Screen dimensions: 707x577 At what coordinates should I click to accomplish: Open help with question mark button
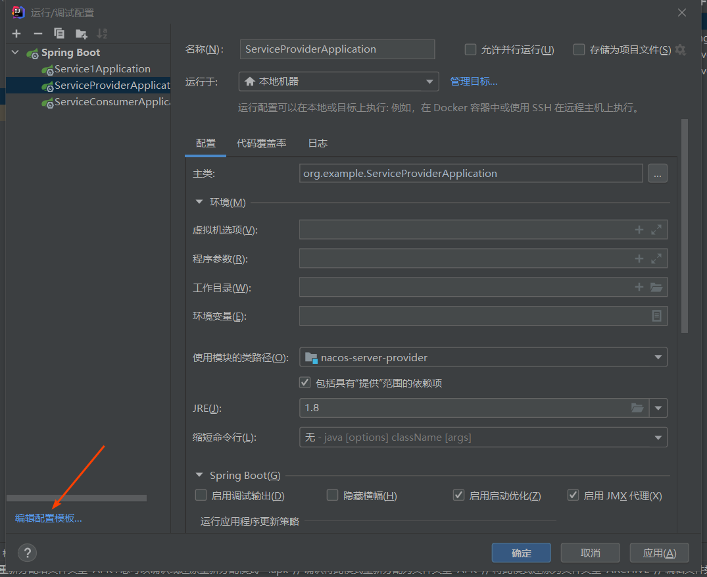coord(27,553)
